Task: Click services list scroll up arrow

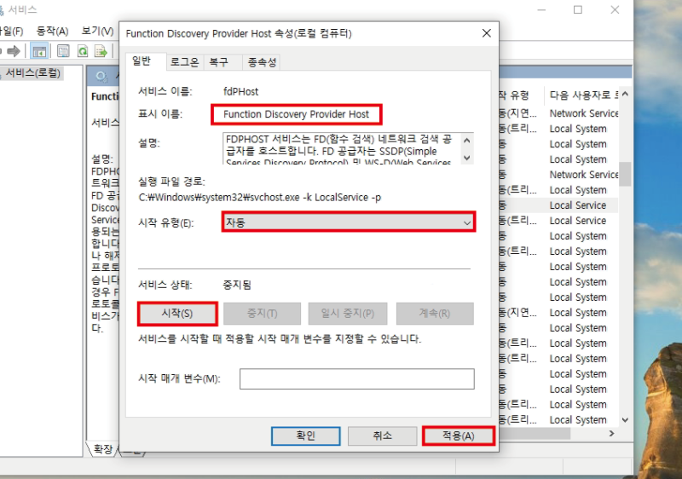Action: pyautogui.click(x=625, y=94)
